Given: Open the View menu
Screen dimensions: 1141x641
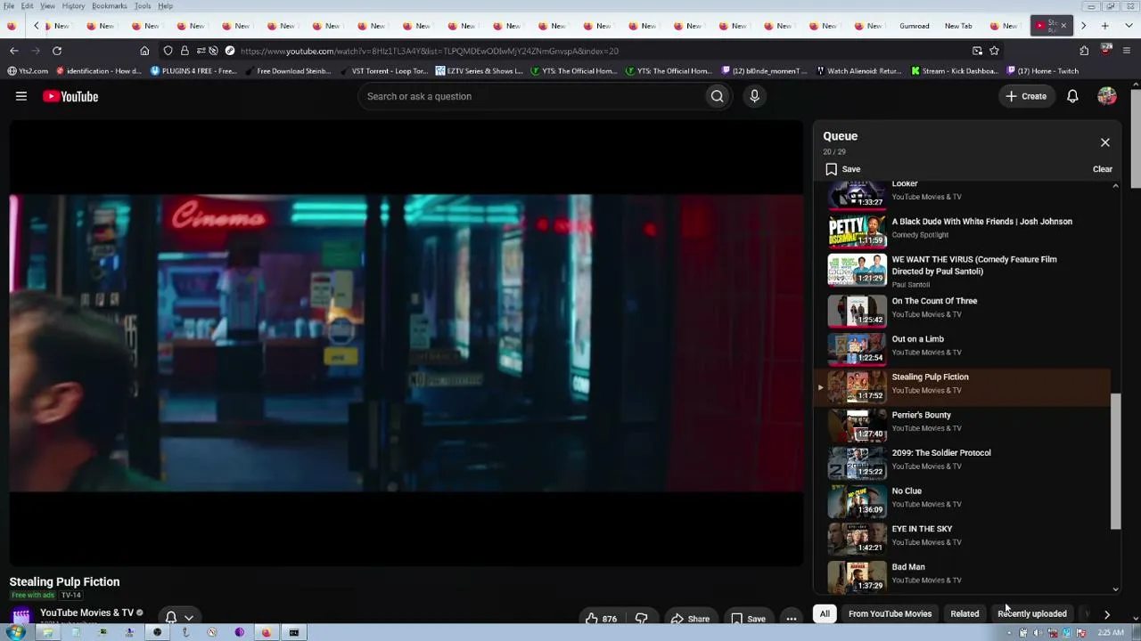Looking at the screenshot, I should click(x=47, y=6).
